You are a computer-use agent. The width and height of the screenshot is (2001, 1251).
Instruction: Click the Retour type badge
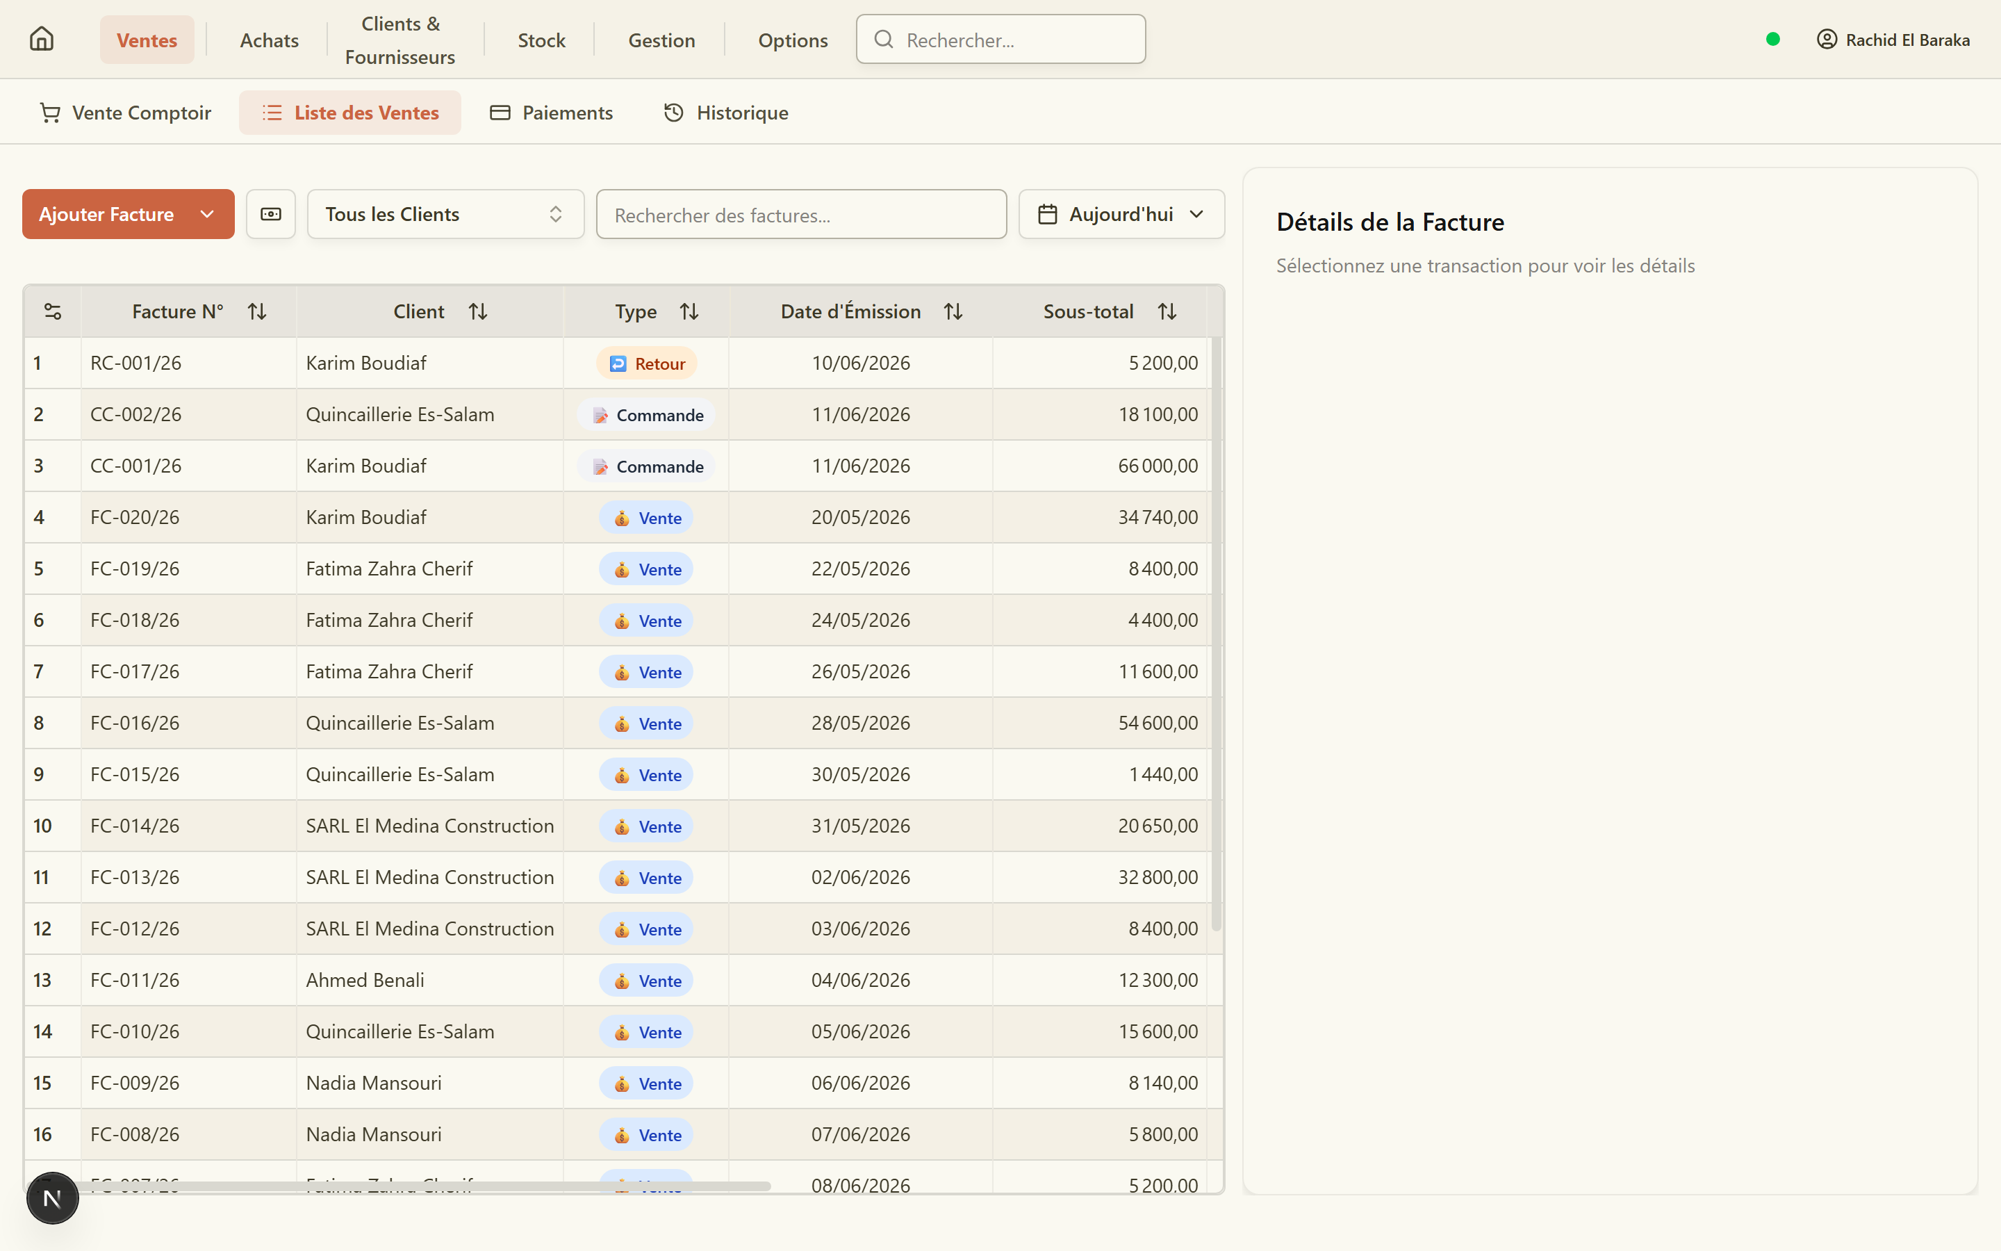coord(647,363)
